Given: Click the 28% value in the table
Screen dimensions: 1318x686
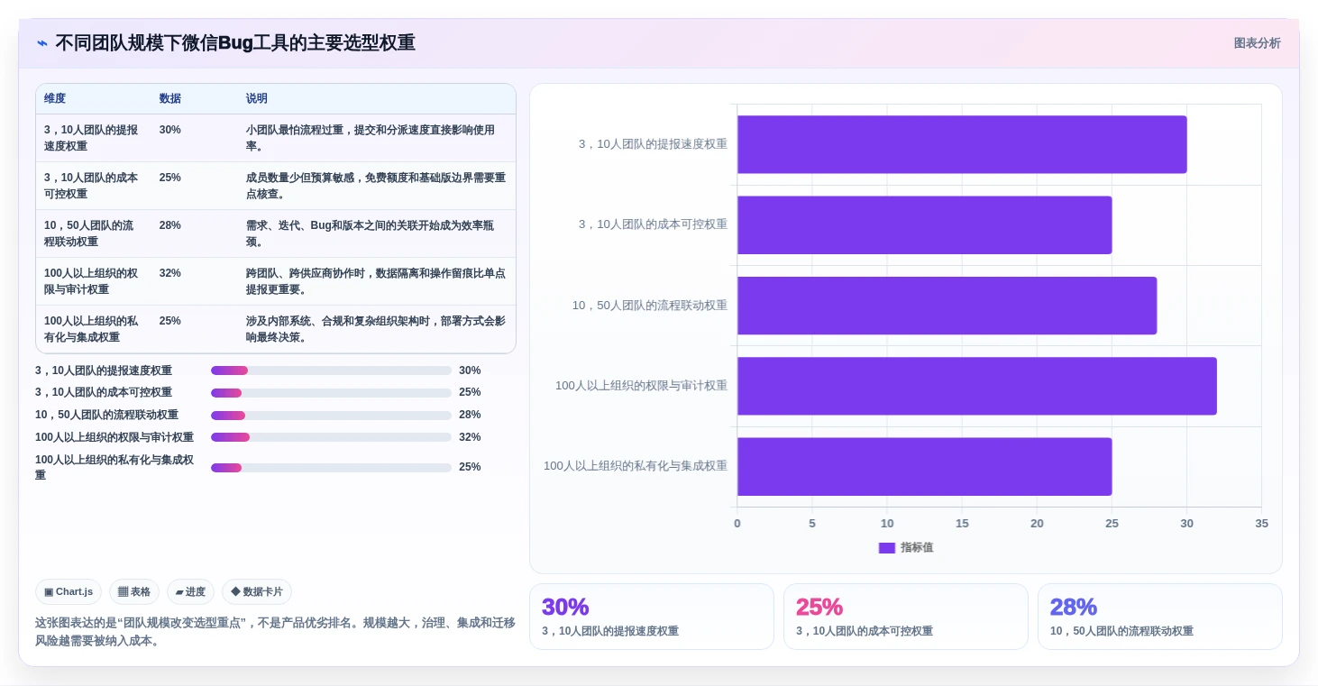Looking at the screenshot, I should pos(170,225).
